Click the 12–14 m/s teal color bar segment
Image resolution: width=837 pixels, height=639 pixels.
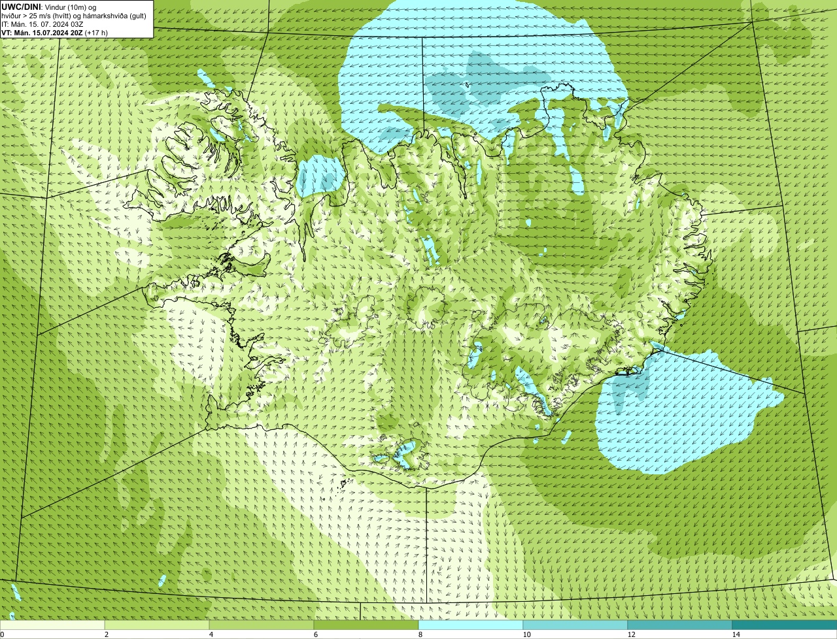click(x=680, y=625)
